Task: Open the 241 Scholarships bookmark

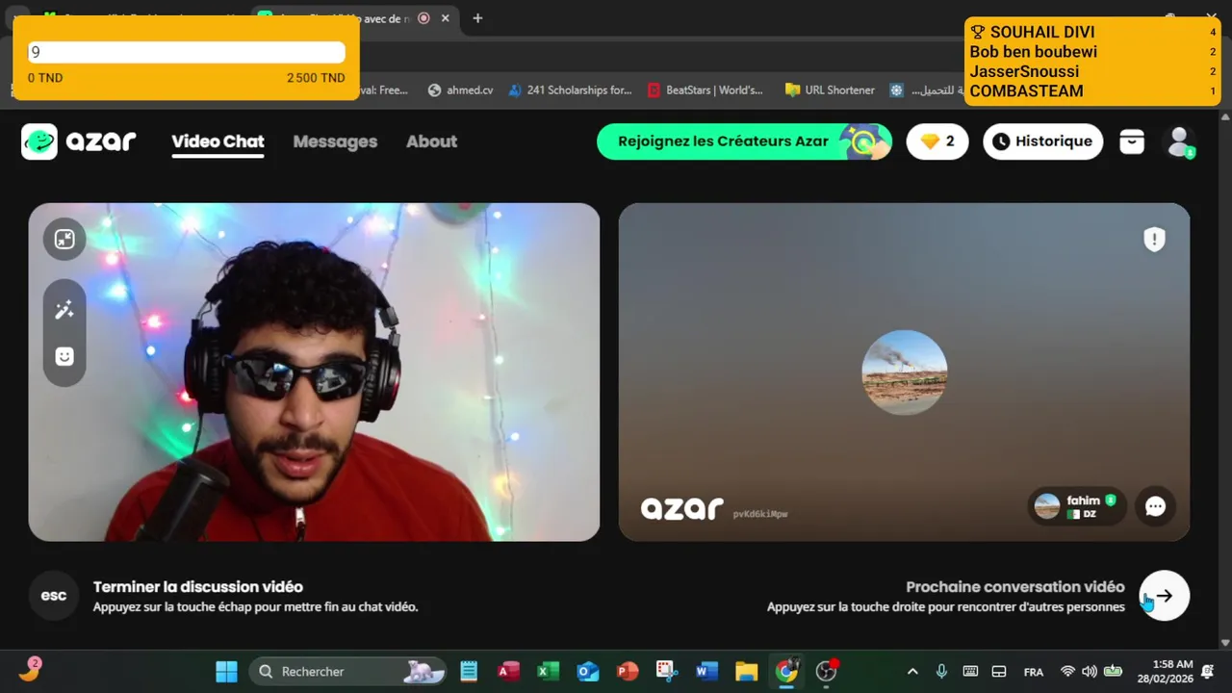Action: 570,90
